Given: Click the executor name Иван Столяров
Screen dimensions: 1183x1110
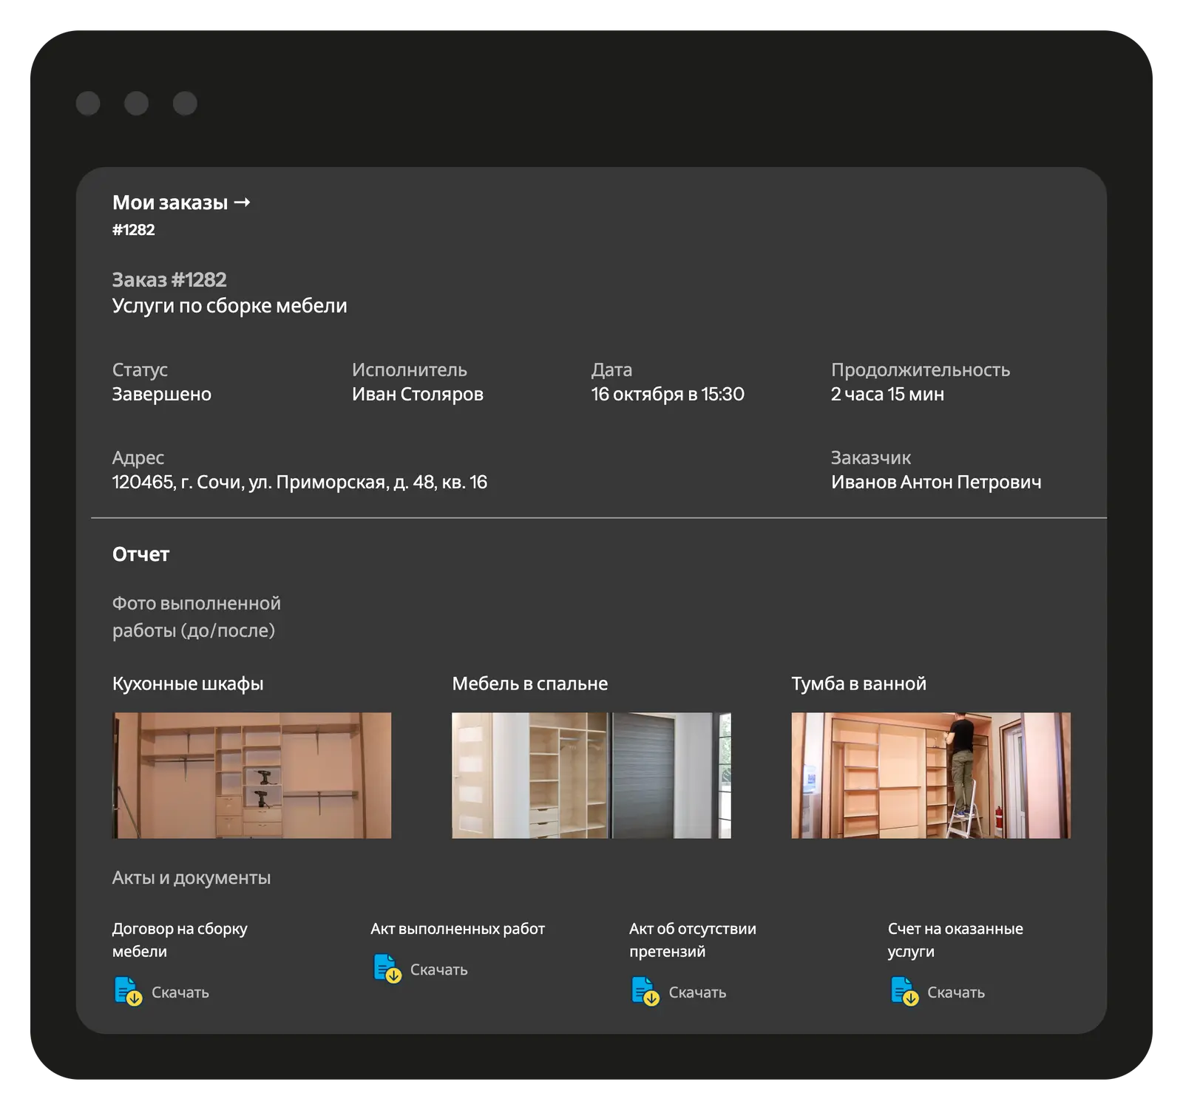Looking at the screenshot, I should tap(417, 395).
